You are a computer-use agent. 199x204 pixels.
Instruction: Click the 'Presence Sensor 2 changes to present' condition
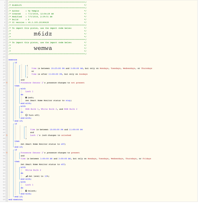(50, 153)
